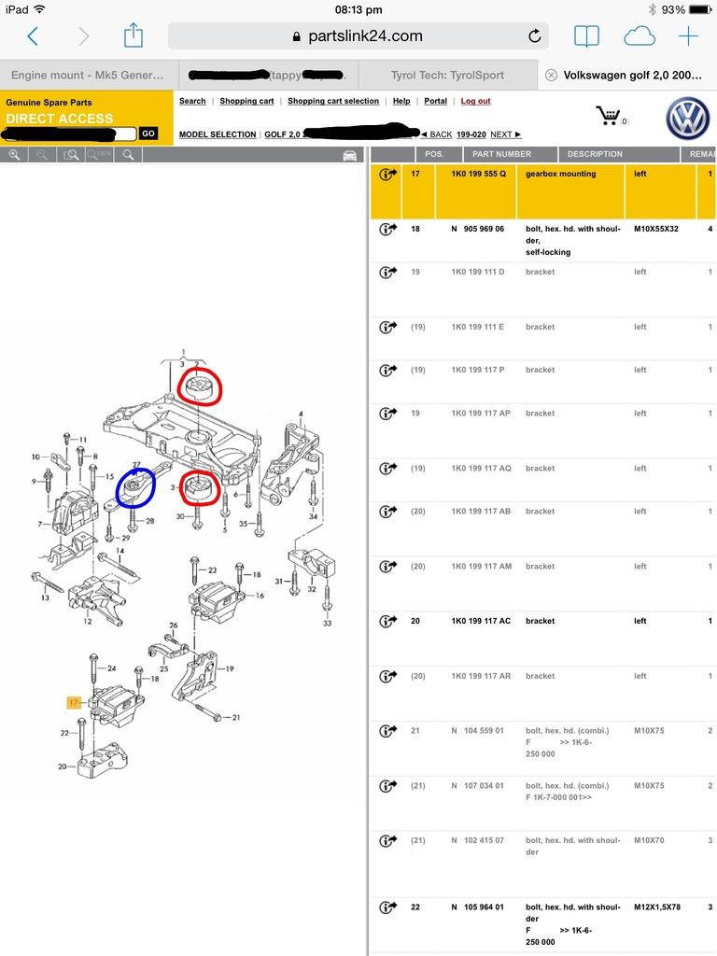Reload the partslink24 page
The image size is (717, 956).
click(x=535, y=36)
